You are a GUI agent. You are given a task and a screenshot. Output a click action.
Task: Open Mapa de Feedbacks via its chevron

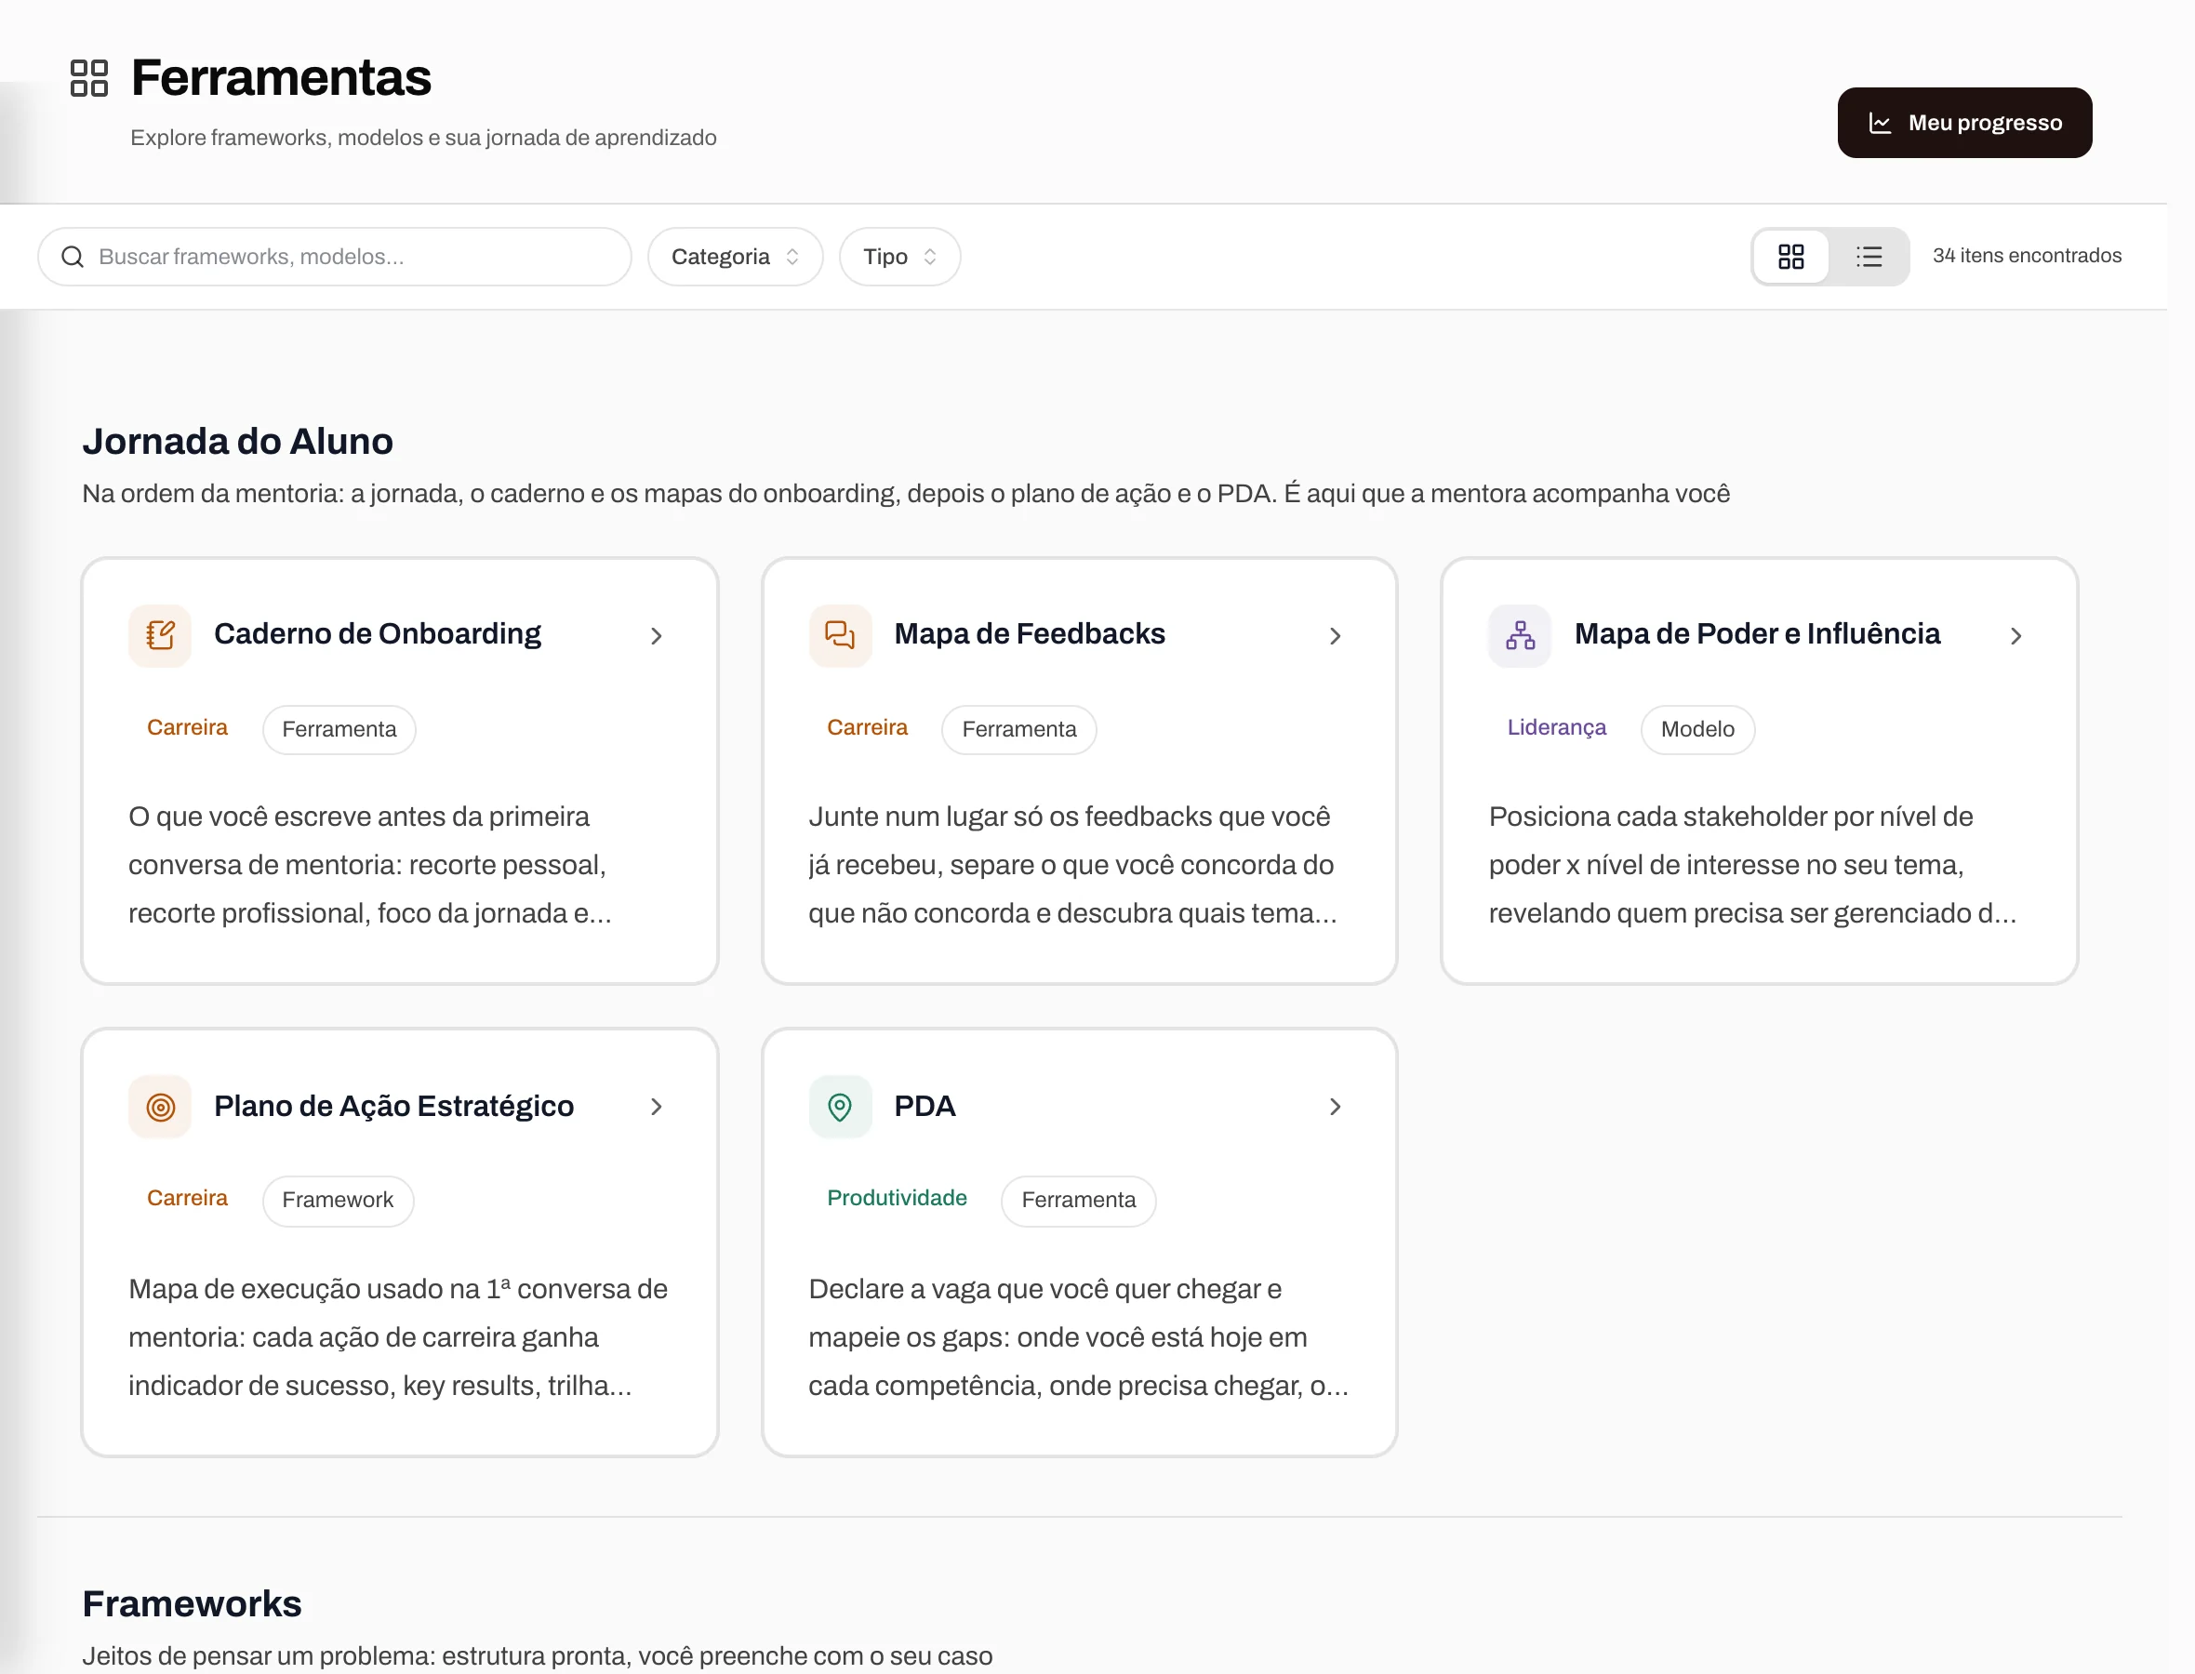coord(1335,636)
